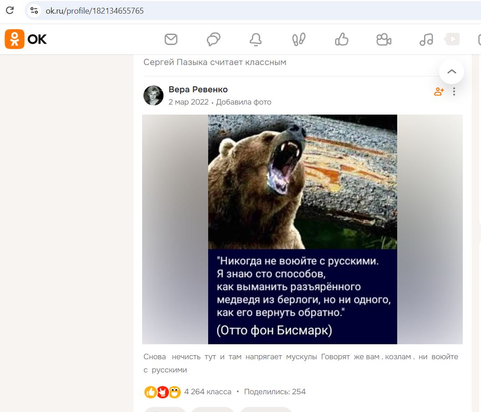Screen dimensions: 481x412
Task: Click the laughing face reaction icon
Action: pos(174,392)
